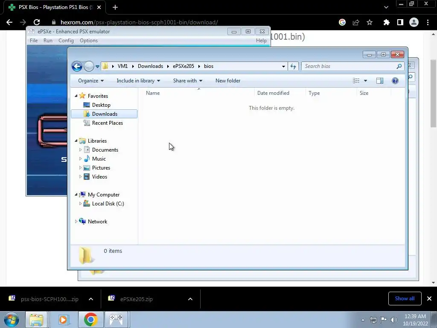Sort by Type column header
This screenshot has height=328, width=437.
coord(331,93)
